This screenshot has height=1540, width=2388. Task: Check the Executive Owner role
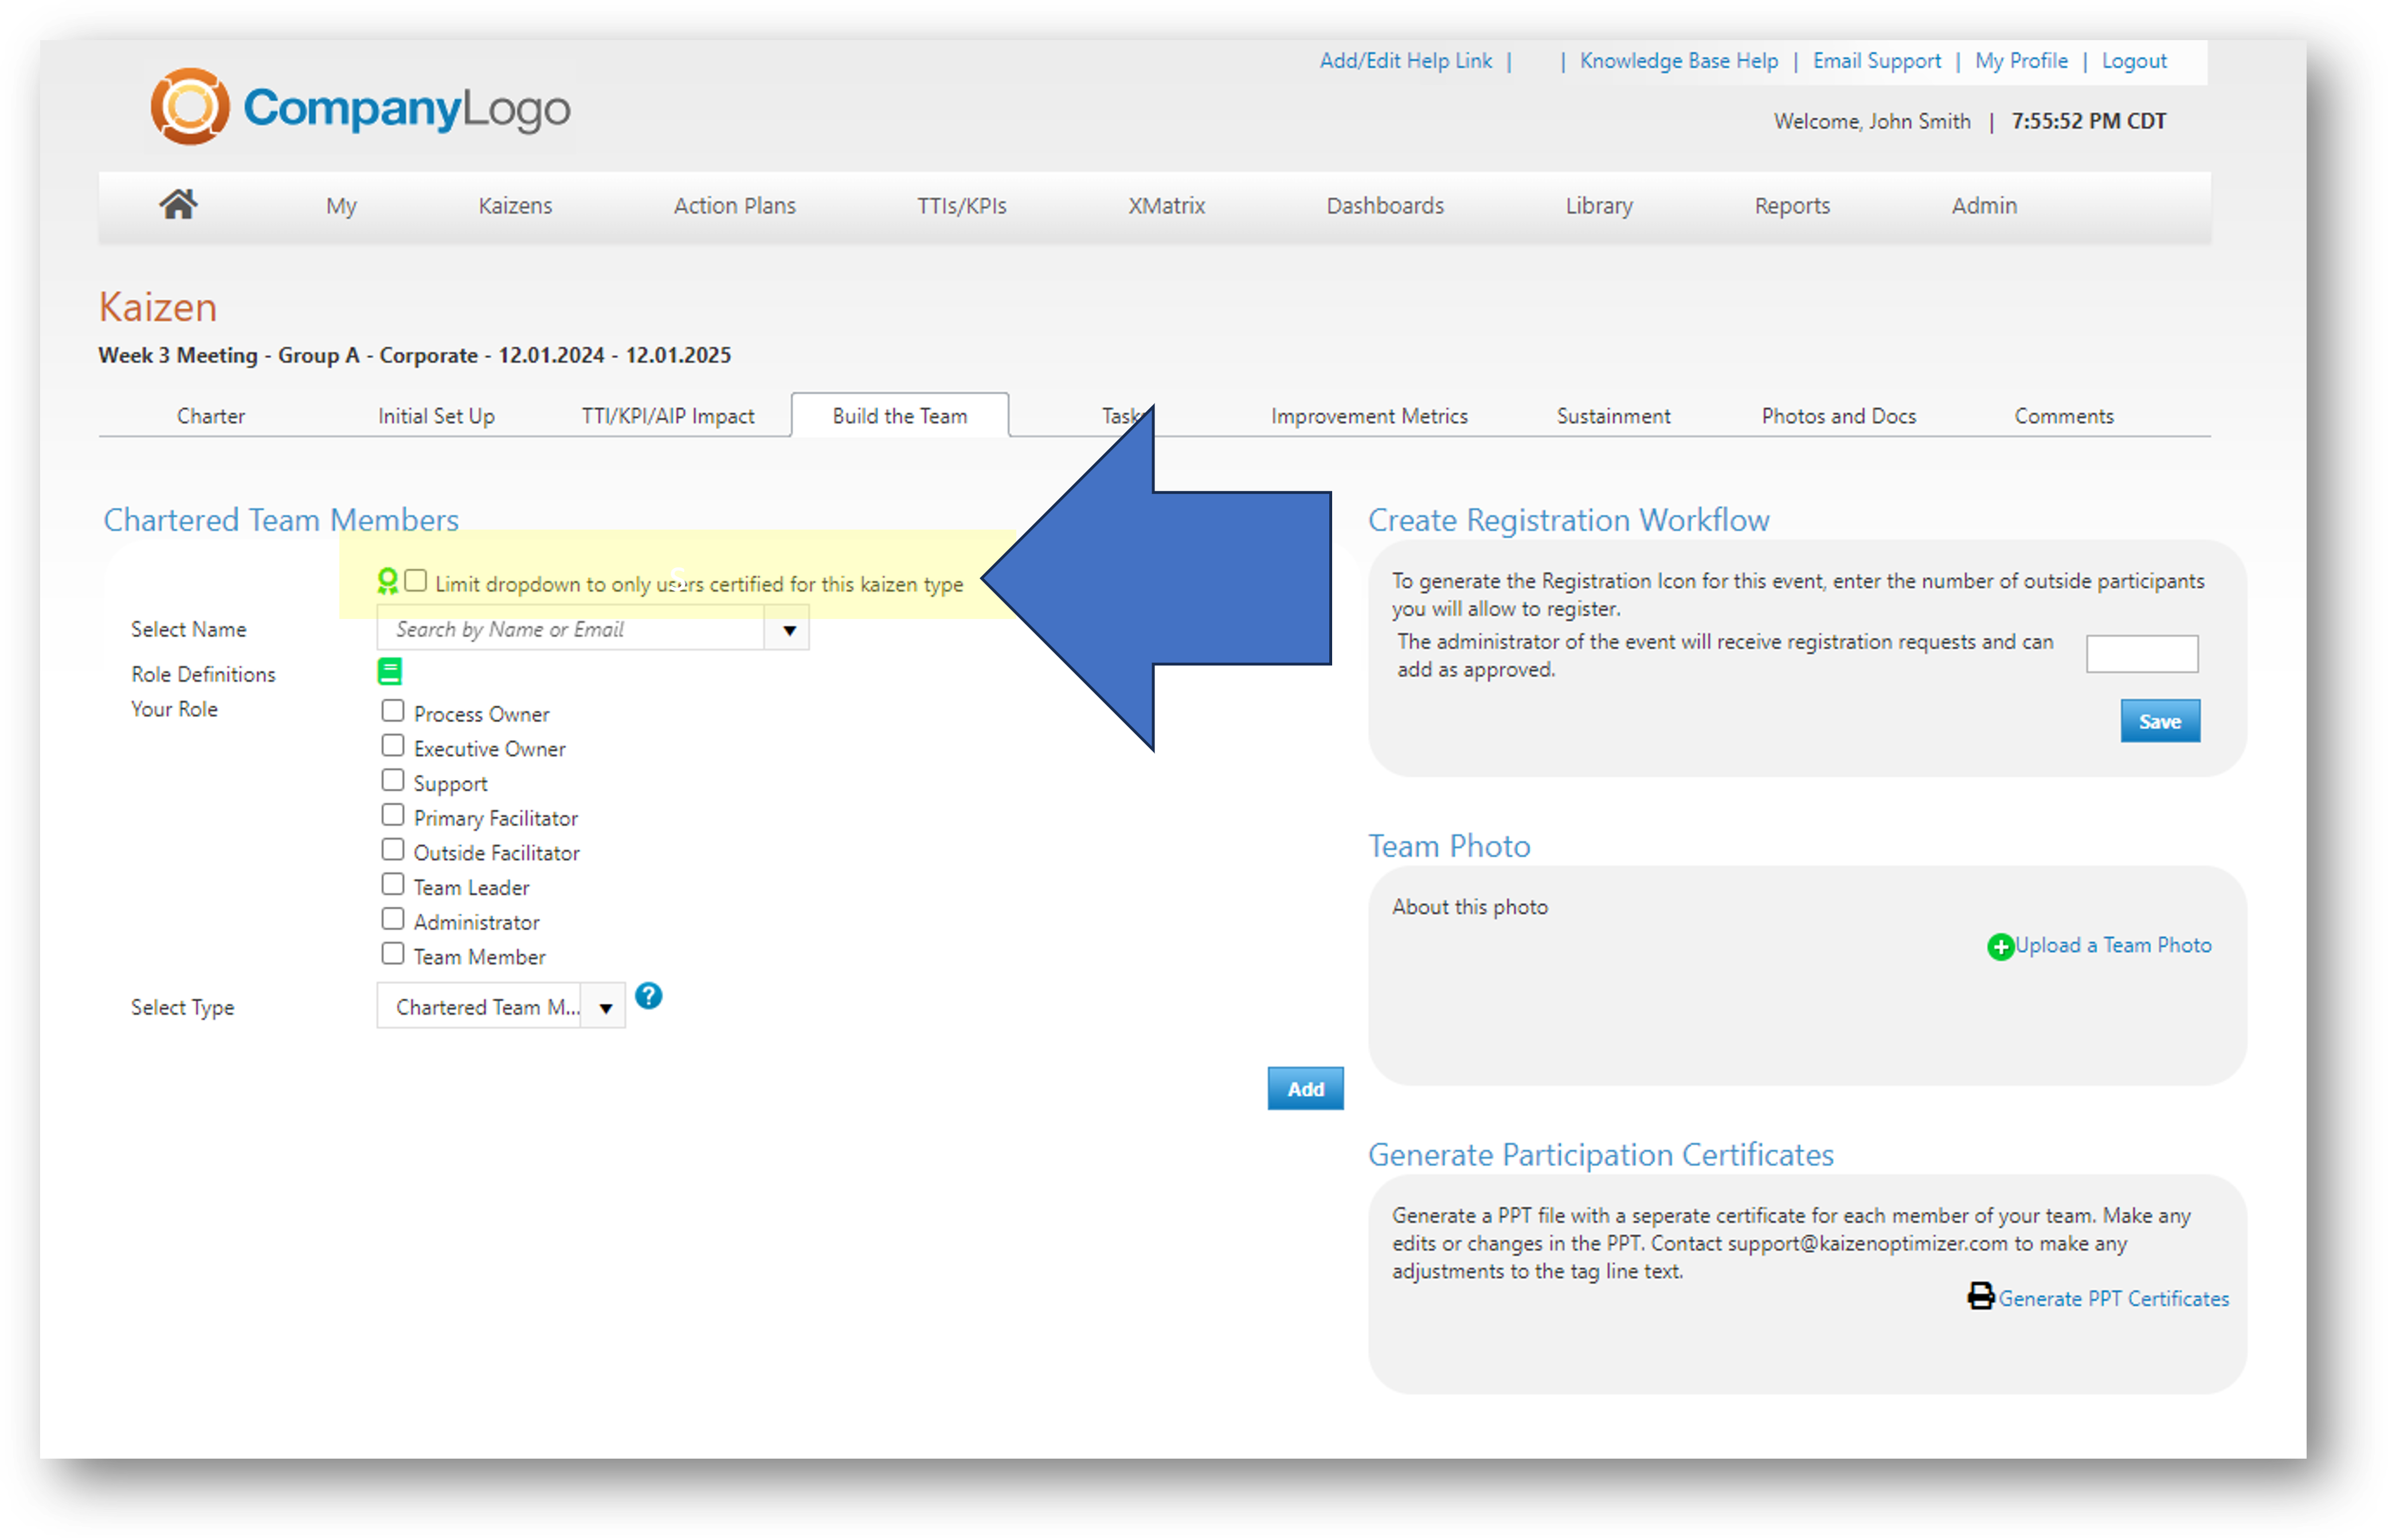coord(393,746)
